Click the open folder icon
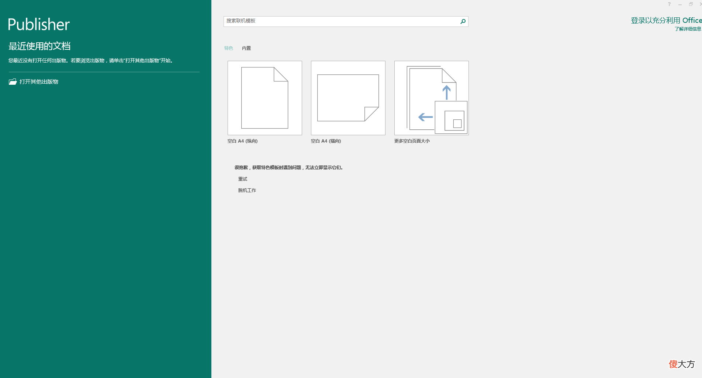Screen dimensions: 702x378 tap(13, 82)
